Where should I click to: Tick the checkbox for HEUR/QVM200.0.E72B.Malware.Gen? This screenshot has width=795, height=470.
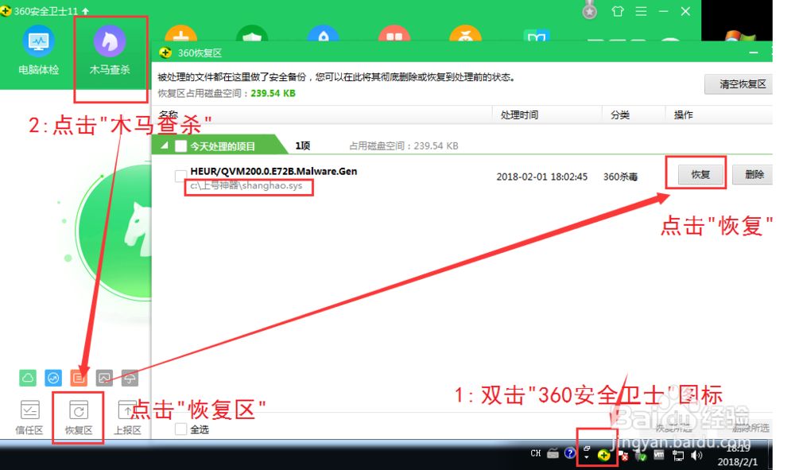[x=181, y=176]
